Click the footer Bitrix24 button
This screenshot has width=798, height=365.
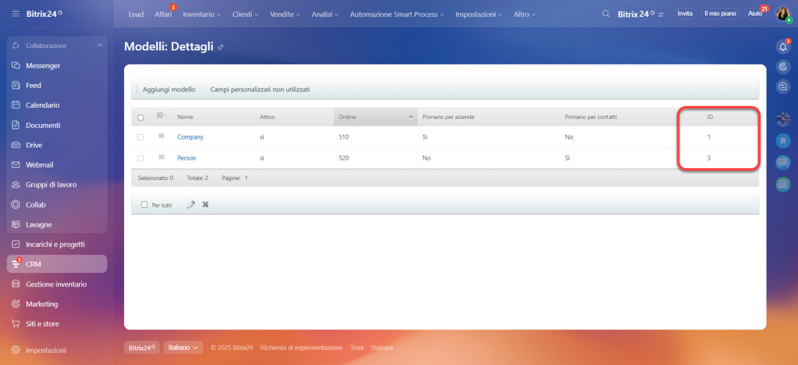click(142, 348)
